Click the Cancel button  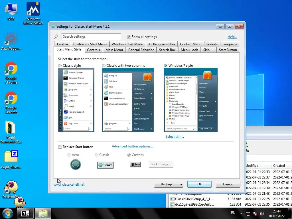coord(228,184)
